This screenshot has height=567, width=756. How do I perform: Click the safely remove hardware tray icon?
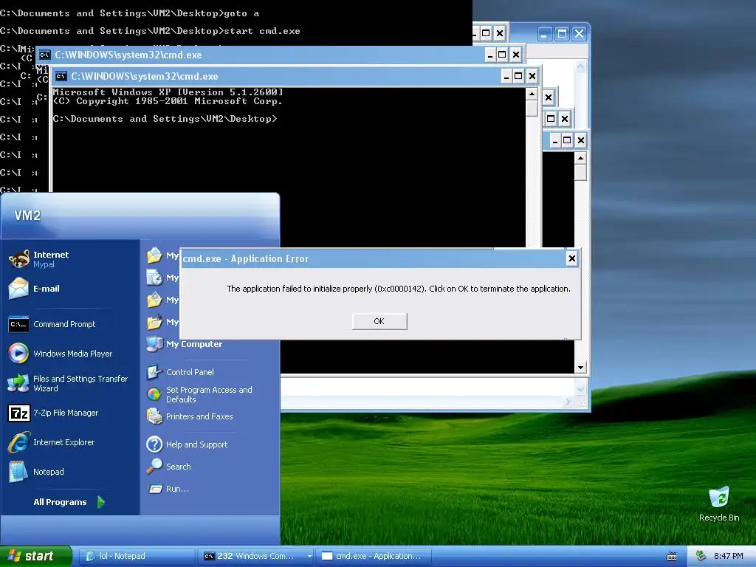pyautogui.click(x=701, y=556)
